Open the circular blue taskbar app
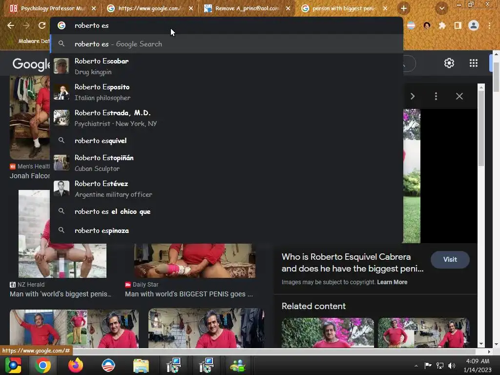The width and height of the screenshot is (500, 375). tap(108, 365)
